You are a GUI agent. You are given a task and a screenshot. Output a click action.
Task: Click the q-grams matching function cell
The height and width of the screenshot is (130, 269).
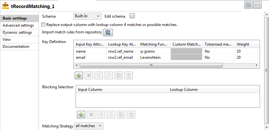(153, 51)
